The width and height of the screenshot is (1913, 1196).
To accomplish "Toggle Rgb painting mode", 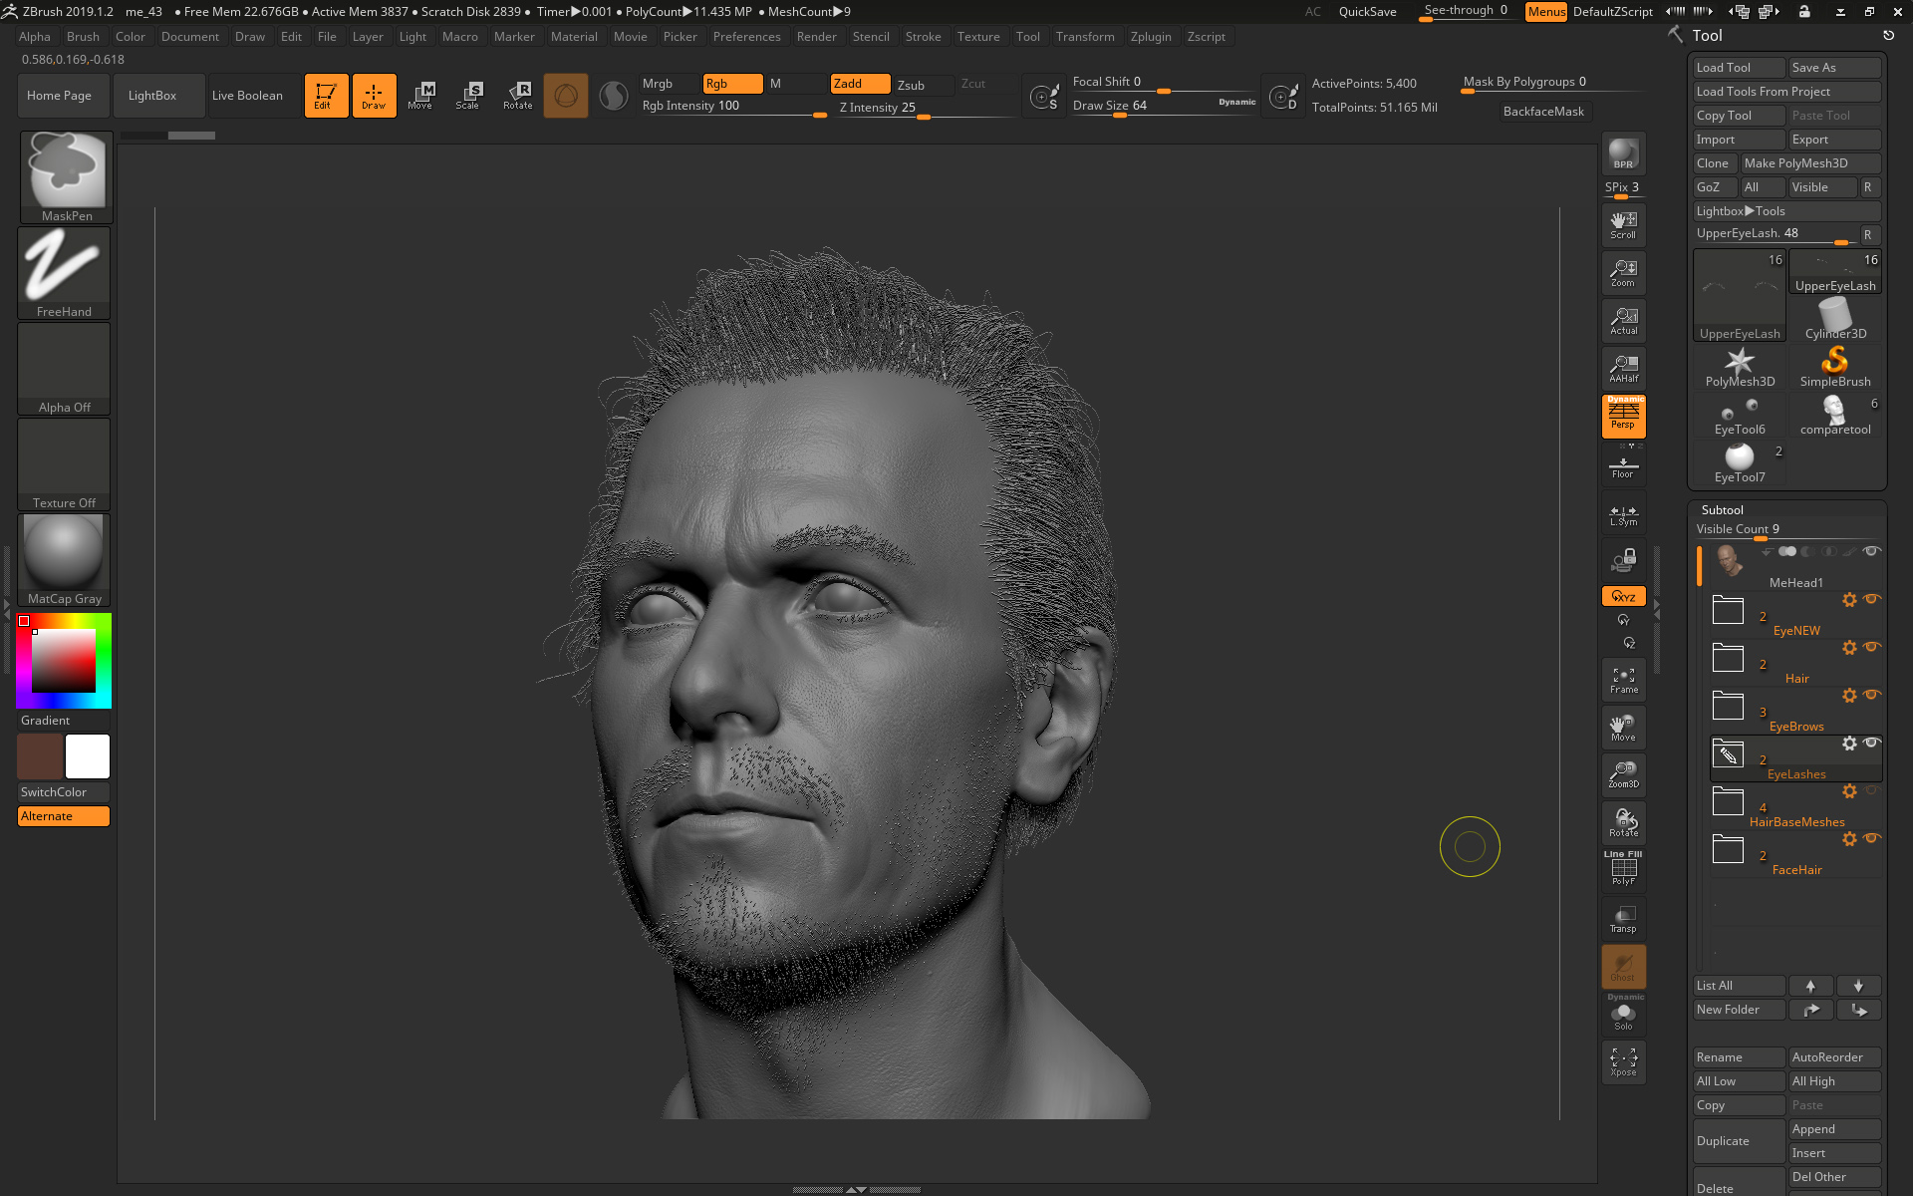I will (732, 84).
